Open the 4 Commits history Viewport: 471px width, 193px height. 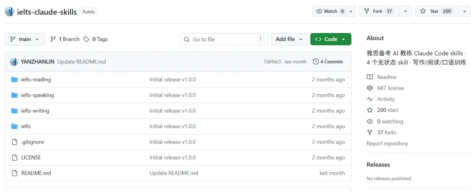[328, 62]
